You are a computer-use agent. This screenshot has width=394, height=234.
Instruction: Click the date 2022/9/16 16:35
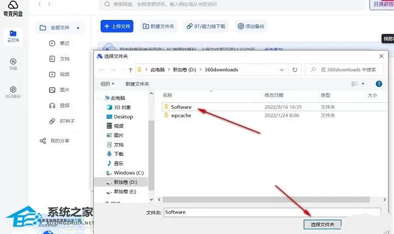(x=283, y=107)
